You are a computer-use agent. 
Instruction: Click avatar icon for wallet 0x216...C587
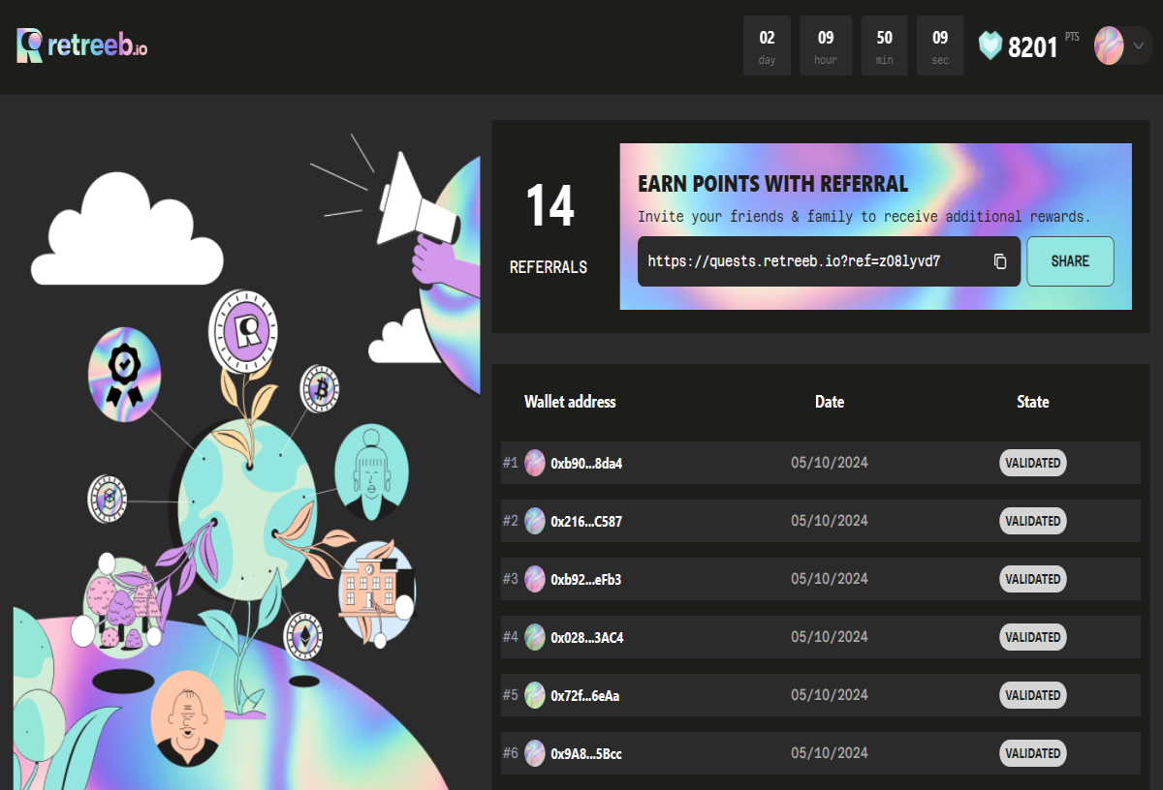point(535,521)
